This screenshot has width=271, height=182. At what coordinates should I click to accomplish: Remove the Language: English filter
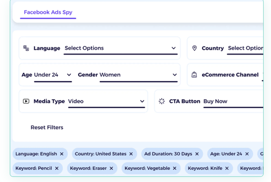pyautogui.click(x=62, y=154)
